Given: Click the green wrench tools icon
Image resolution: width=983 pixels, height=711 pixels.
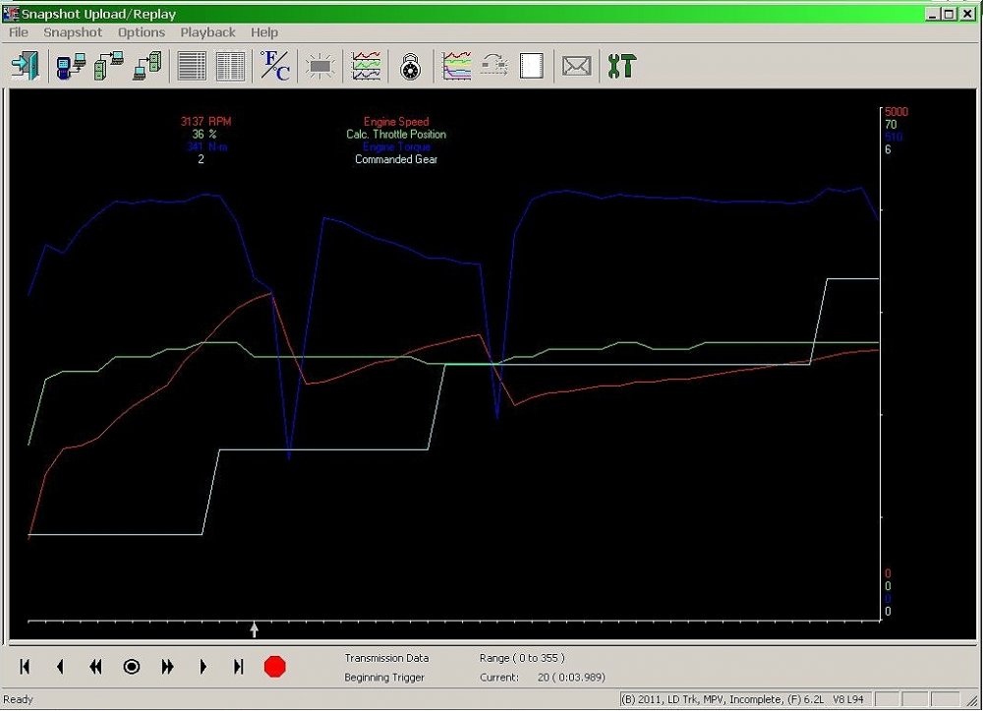Looking at the screenshot, I should [x=621, y=66].
